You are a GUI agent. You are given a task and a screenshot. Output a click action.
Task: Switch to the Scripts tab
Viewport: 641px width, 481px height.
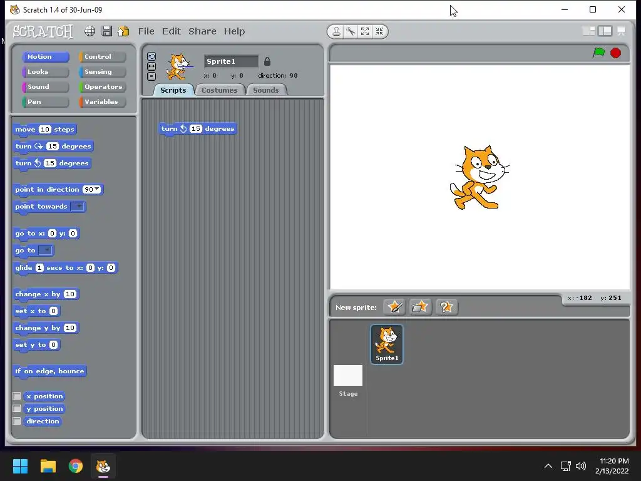(173, 90)
